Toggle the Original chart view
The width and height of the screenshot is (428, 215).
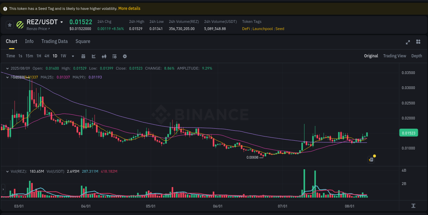coord(371,56)
